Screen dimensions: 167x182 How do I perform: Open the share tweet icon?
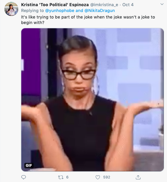138,177
